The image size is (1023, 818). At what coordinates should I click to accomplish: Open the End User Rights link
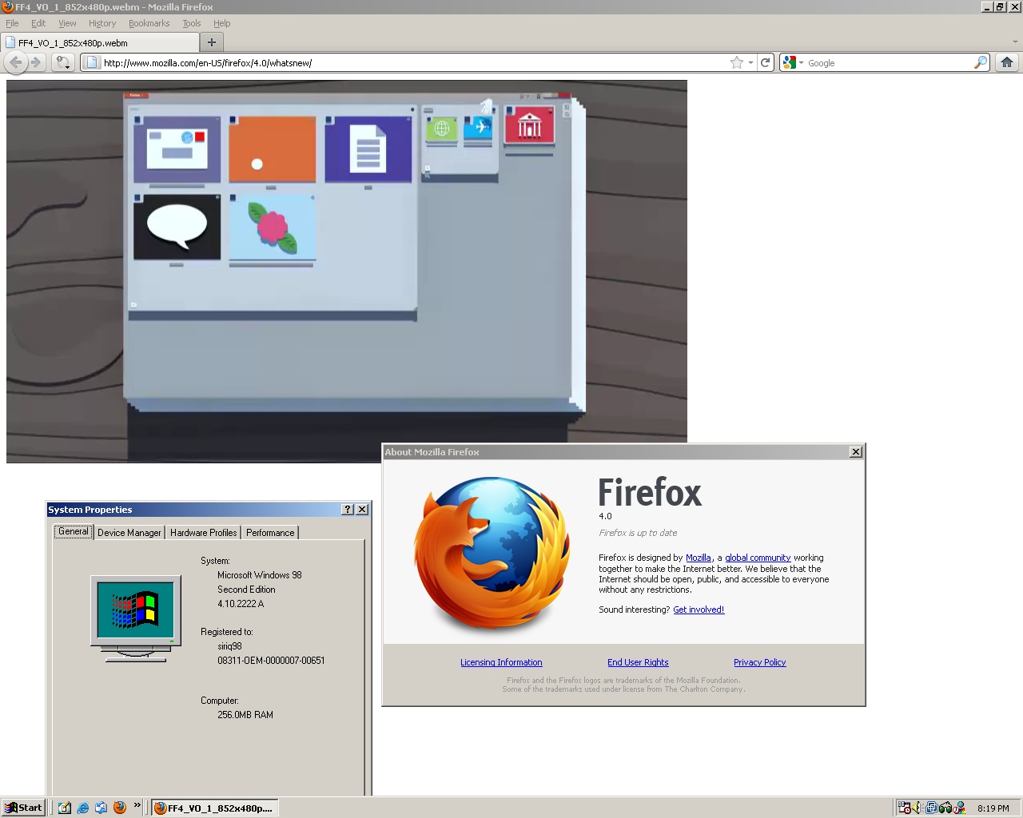pyautogui.click(x=638, y=662)
